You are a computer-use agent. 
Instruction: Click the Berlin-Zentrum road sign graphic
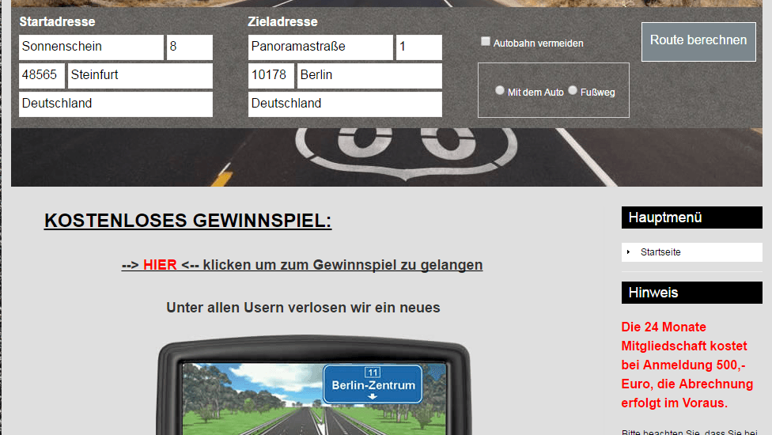pos(373,384)
